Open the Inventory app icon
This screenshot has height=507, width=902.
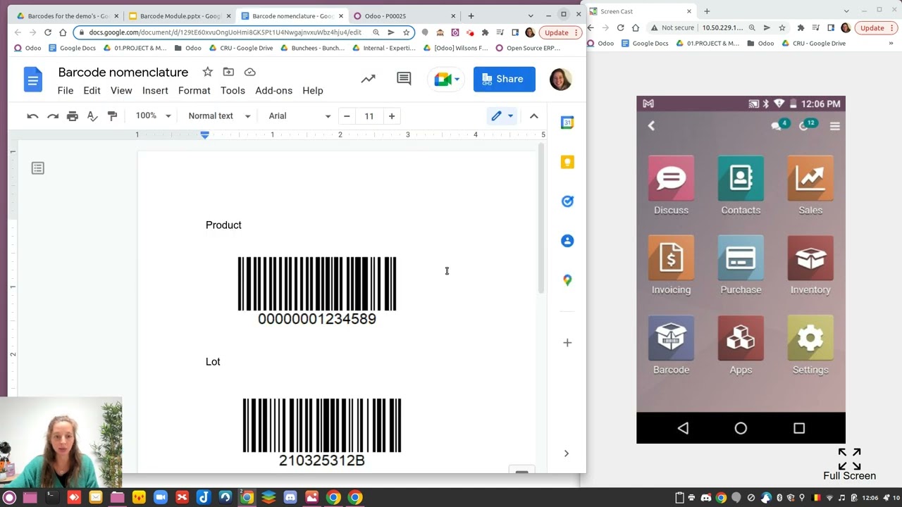(x=810, y=258)
